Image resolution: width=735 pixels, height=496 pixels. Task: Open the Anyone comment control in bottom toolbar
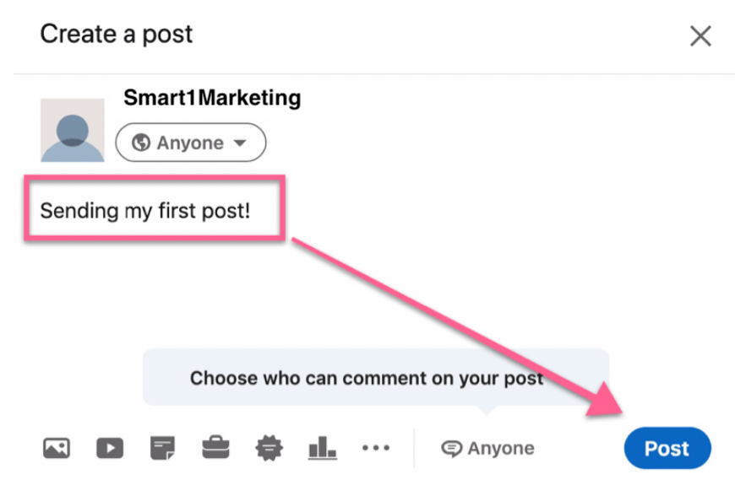[x=488, y=449]
